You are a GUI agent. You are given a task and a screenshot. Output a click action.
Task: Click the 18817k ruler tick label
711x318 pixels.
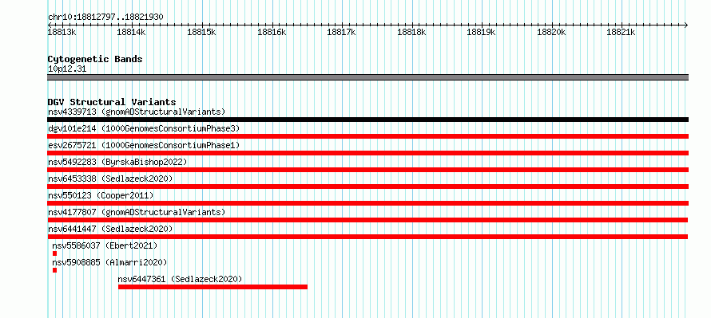pos(341,32)
